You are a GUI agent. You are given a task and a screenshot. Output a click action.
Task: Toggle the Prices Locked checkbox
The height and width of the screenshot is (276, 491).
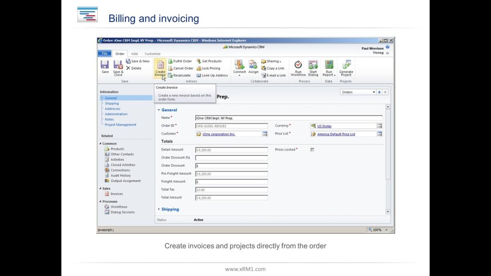tap(312, 149)
